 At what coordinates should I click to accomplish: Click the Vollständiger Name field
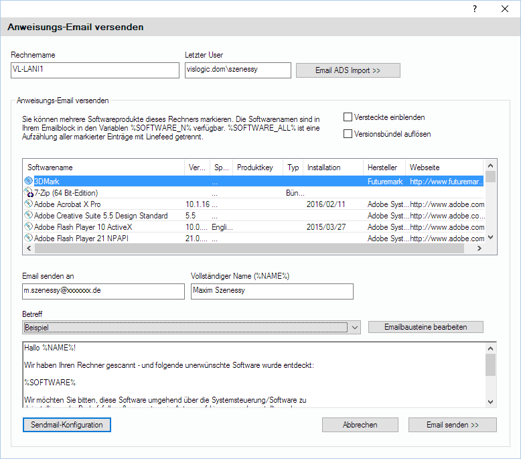pyautogui.click(x=272, y=291)
